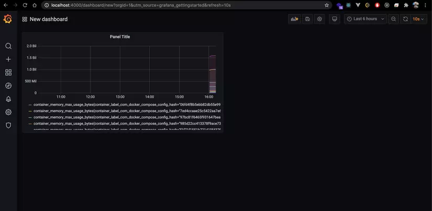Open the extension icon with badge 15
432x211 pixels.
coord(339,6)
